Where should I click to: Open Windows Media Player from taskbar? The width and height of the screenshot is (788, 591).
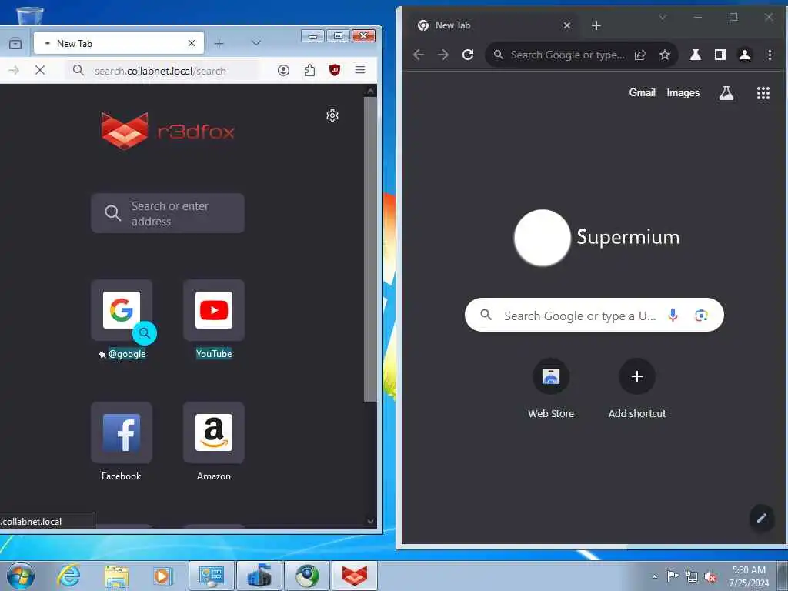coord(163,576)
